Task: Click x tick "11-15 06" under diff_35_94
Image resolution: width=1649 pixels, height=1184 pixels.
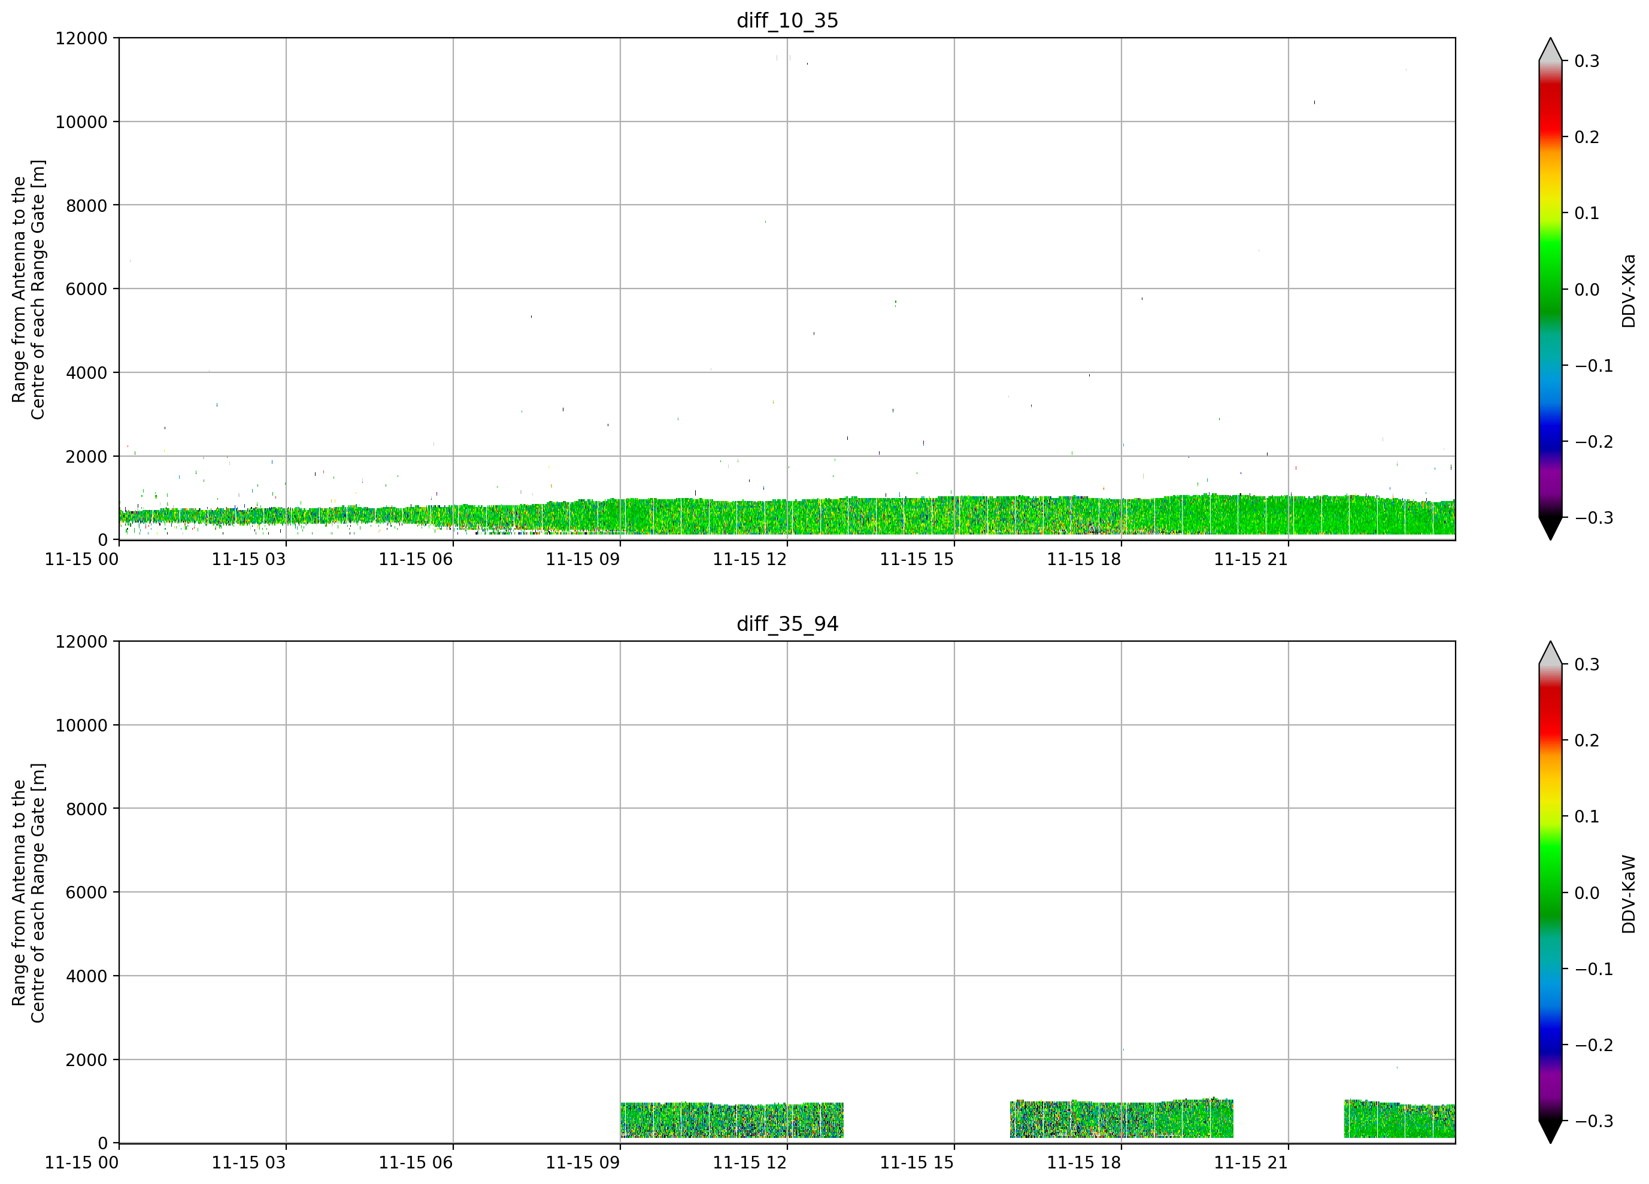Action: 416,1162
